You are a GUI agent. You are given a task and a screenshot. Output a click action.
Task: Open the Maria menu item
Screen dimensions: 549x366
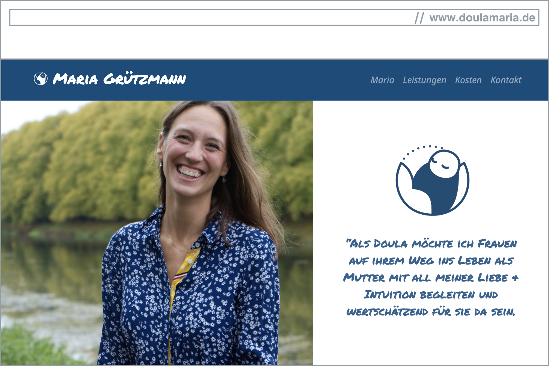coord(382,80)
